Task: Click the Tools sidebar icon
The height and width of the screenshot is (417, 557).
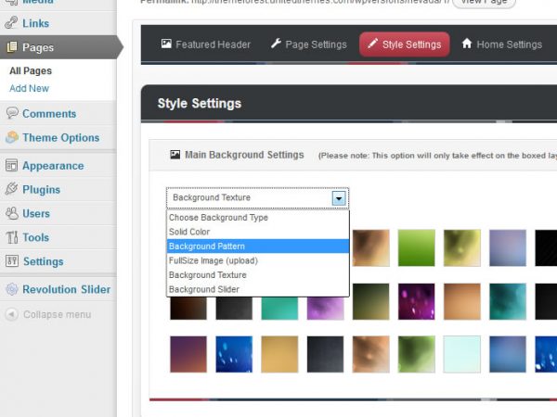Action: (x=12, y=237)
